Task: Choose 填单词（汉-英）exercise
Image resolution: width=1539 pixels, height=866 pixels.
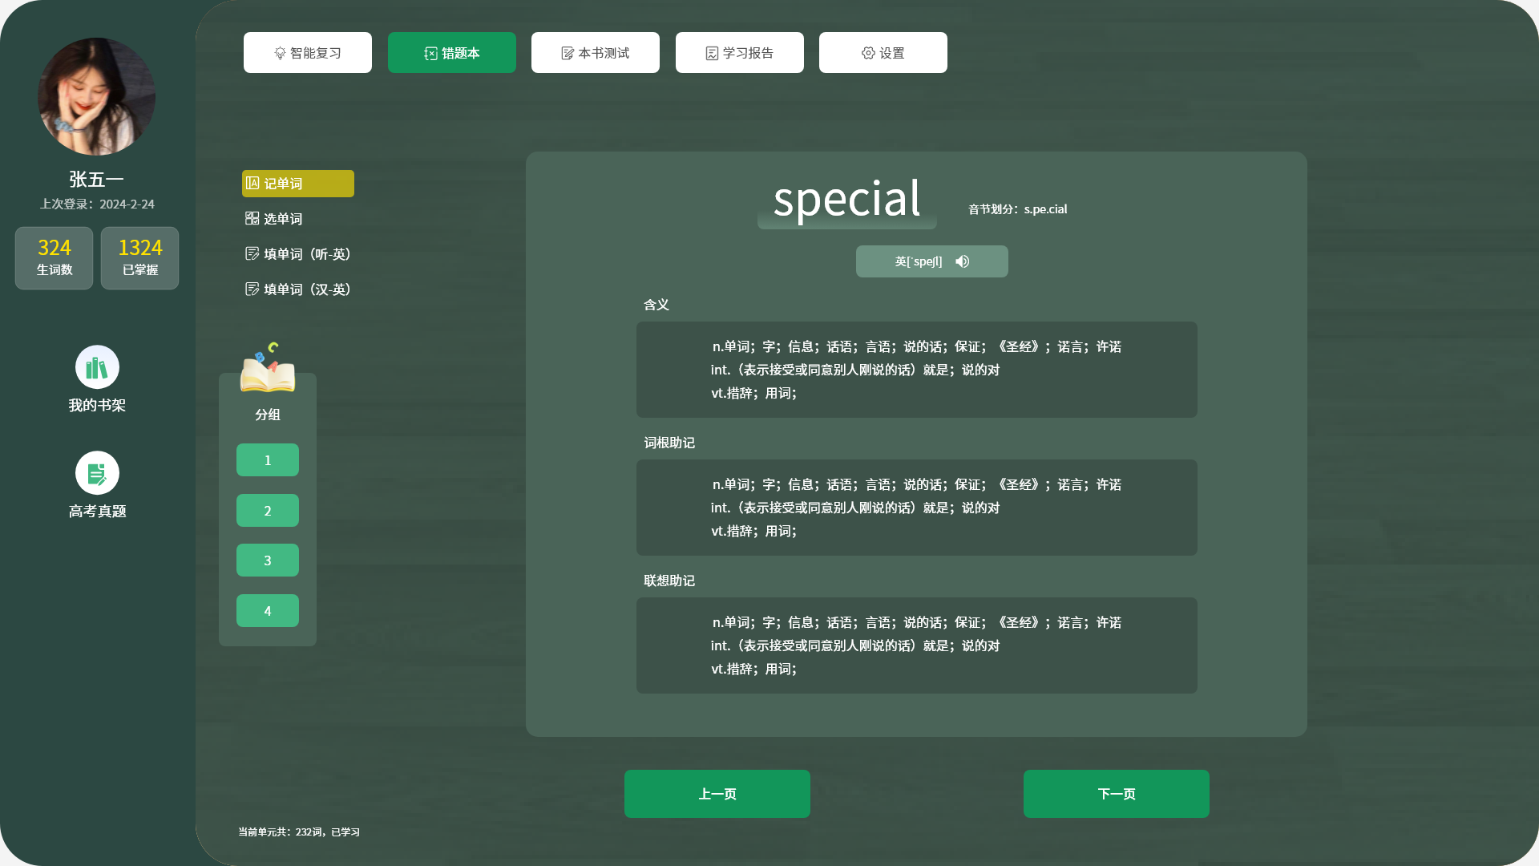Action: (x=298, y=289)
